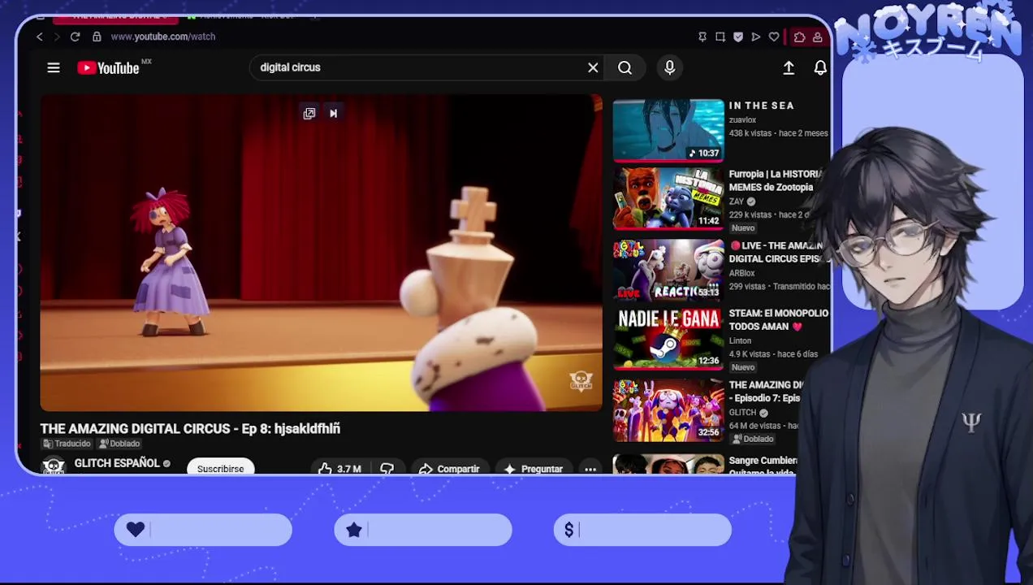Open Sangre Cumbiera video thumbnail
Viewport: 1033px width, 585px height.
point(668,465)
